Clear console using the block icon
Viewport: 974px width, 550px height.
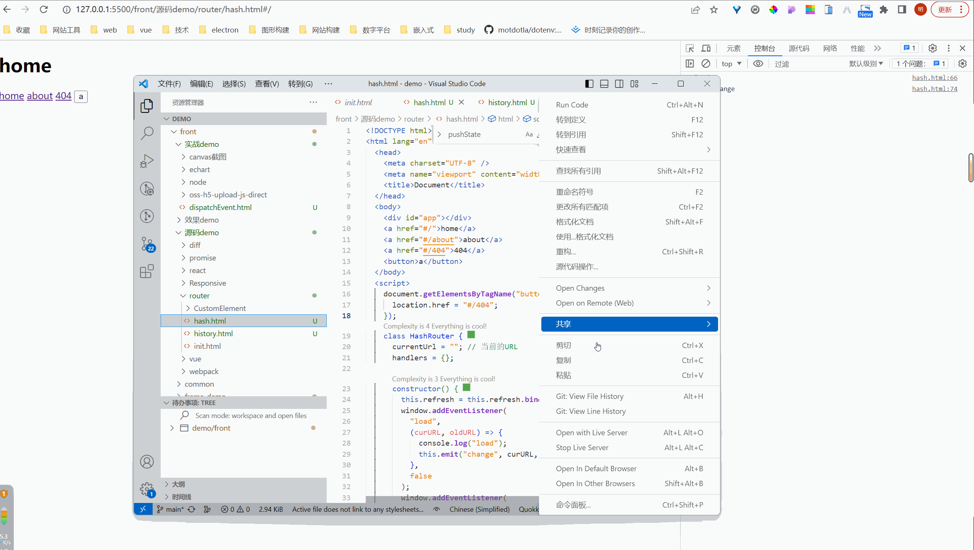point(706,63)
